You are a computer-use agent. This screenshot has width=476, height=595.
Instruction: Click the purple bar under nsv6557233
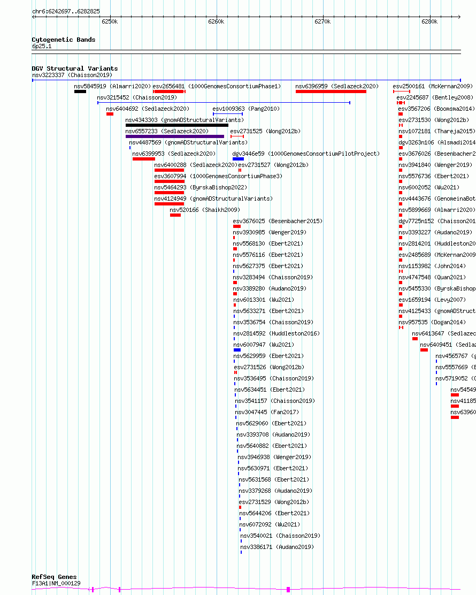[x=175, y=136]
